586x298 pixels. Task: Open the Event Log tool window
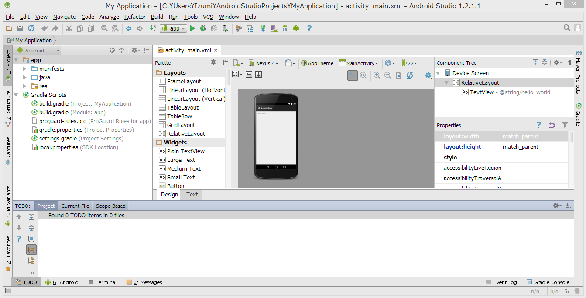[501, 282]
